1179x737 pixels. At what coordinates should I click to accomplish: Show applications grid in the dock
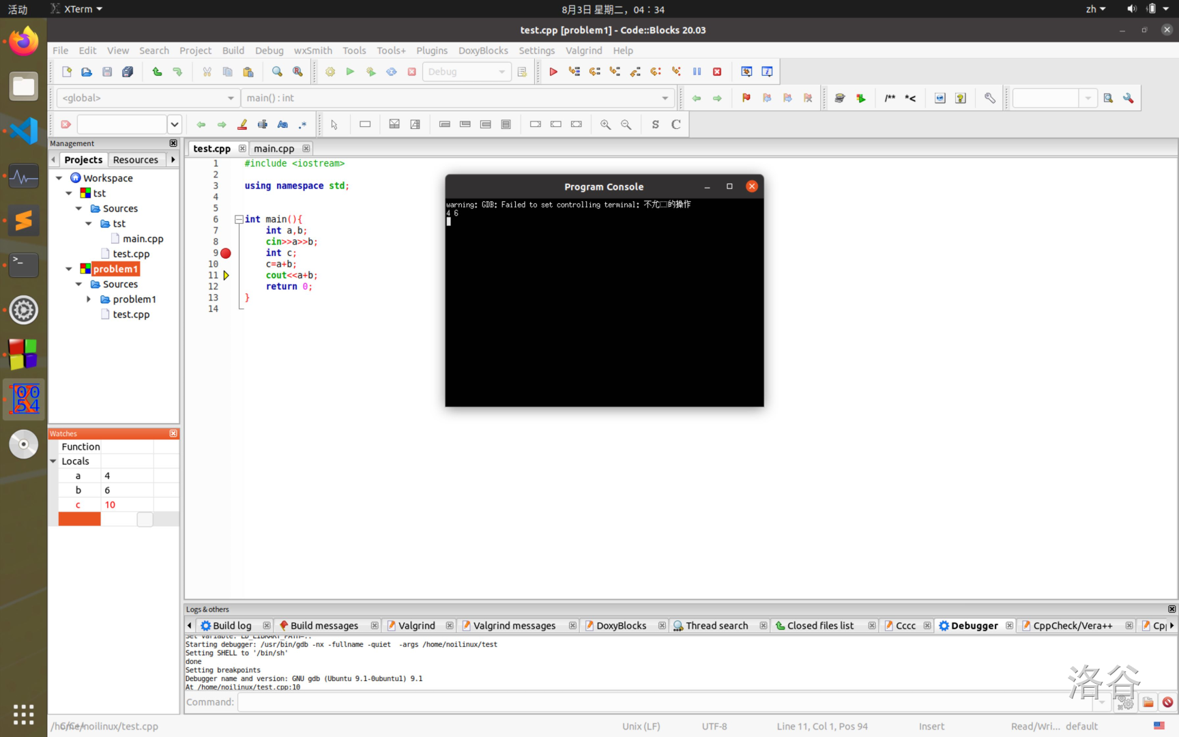24,714
